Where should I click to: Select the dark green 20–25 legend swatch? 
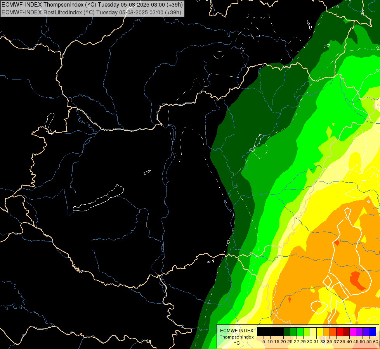[x=287, y=332]
